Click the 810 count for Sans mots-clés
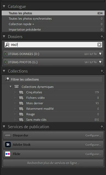The width and height of the screenshot is (106, 175). pos(97,120)
